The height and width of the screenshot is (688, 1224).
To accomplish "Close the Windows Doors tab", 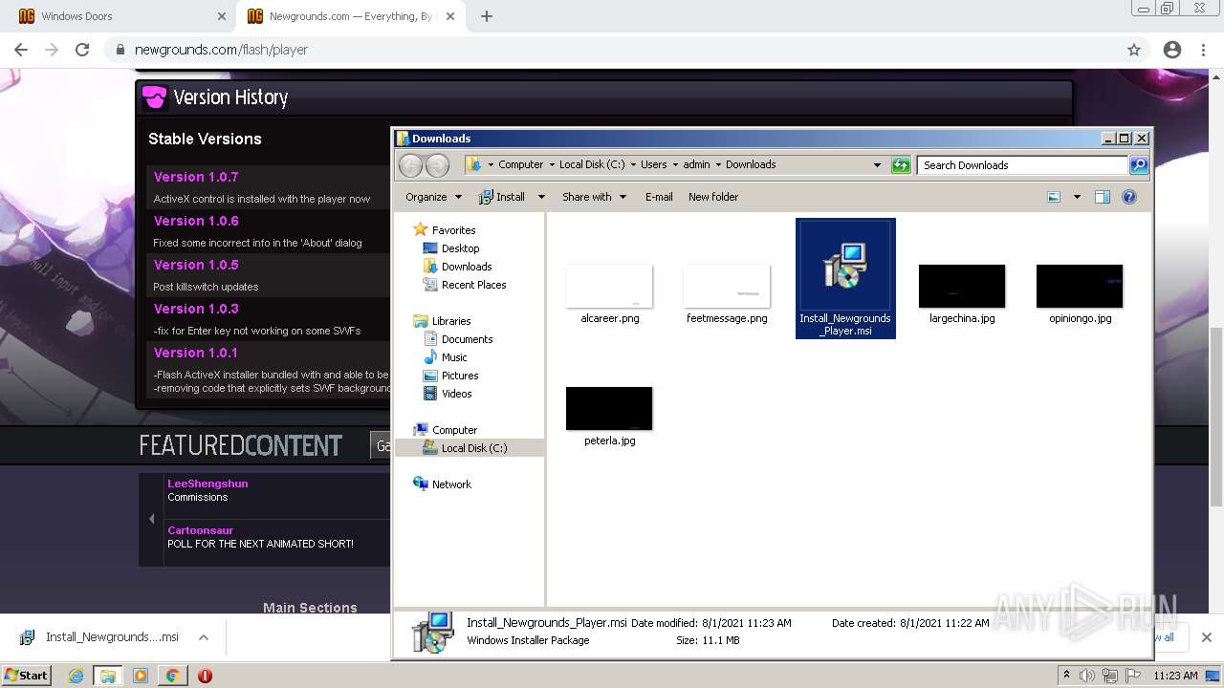I will tap(222, 16).
